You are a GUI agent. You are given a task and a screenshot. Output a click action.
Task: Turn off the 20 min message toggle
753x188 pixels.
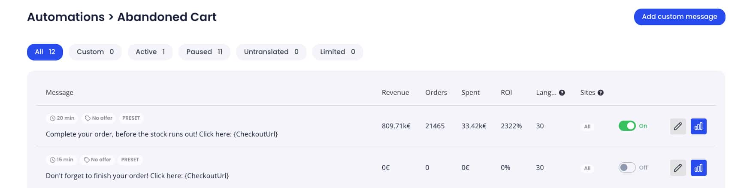(627, 126)
